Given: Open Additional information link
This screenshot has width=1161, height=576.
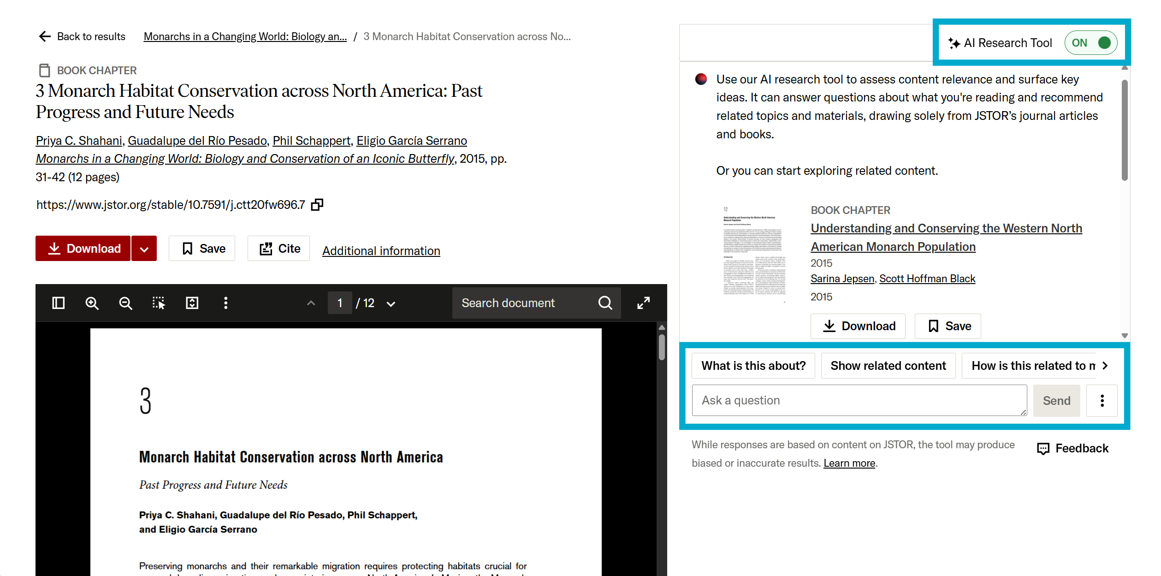Looking at the screenshot, I should (381, 251).
